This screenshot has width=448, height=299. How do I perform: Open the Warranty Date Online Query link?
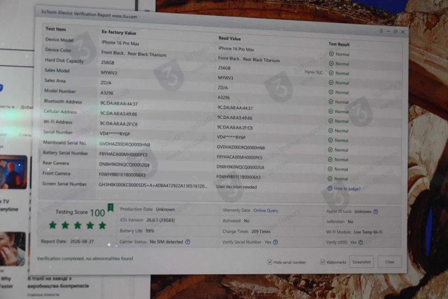265,210
